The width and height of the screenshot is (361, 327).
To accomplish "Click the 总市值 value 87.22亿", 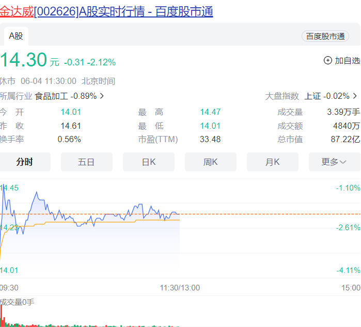I will coord(346,139).
